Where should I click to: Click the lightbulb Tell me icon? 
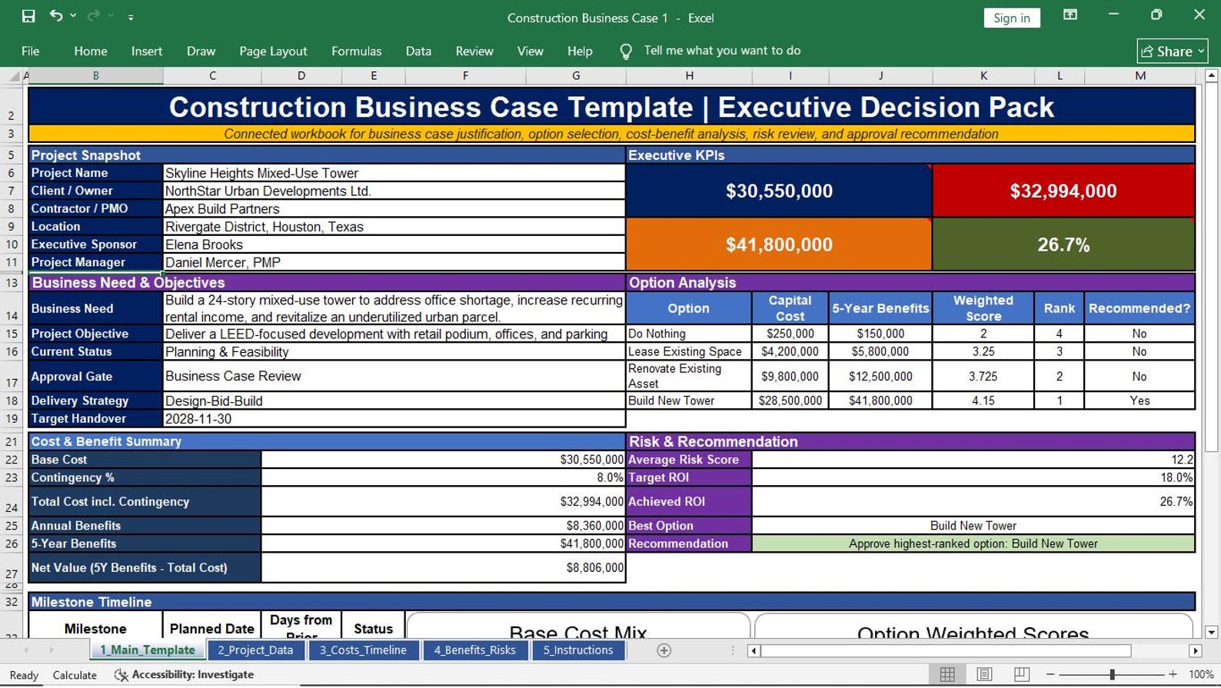tap(626, 52)
